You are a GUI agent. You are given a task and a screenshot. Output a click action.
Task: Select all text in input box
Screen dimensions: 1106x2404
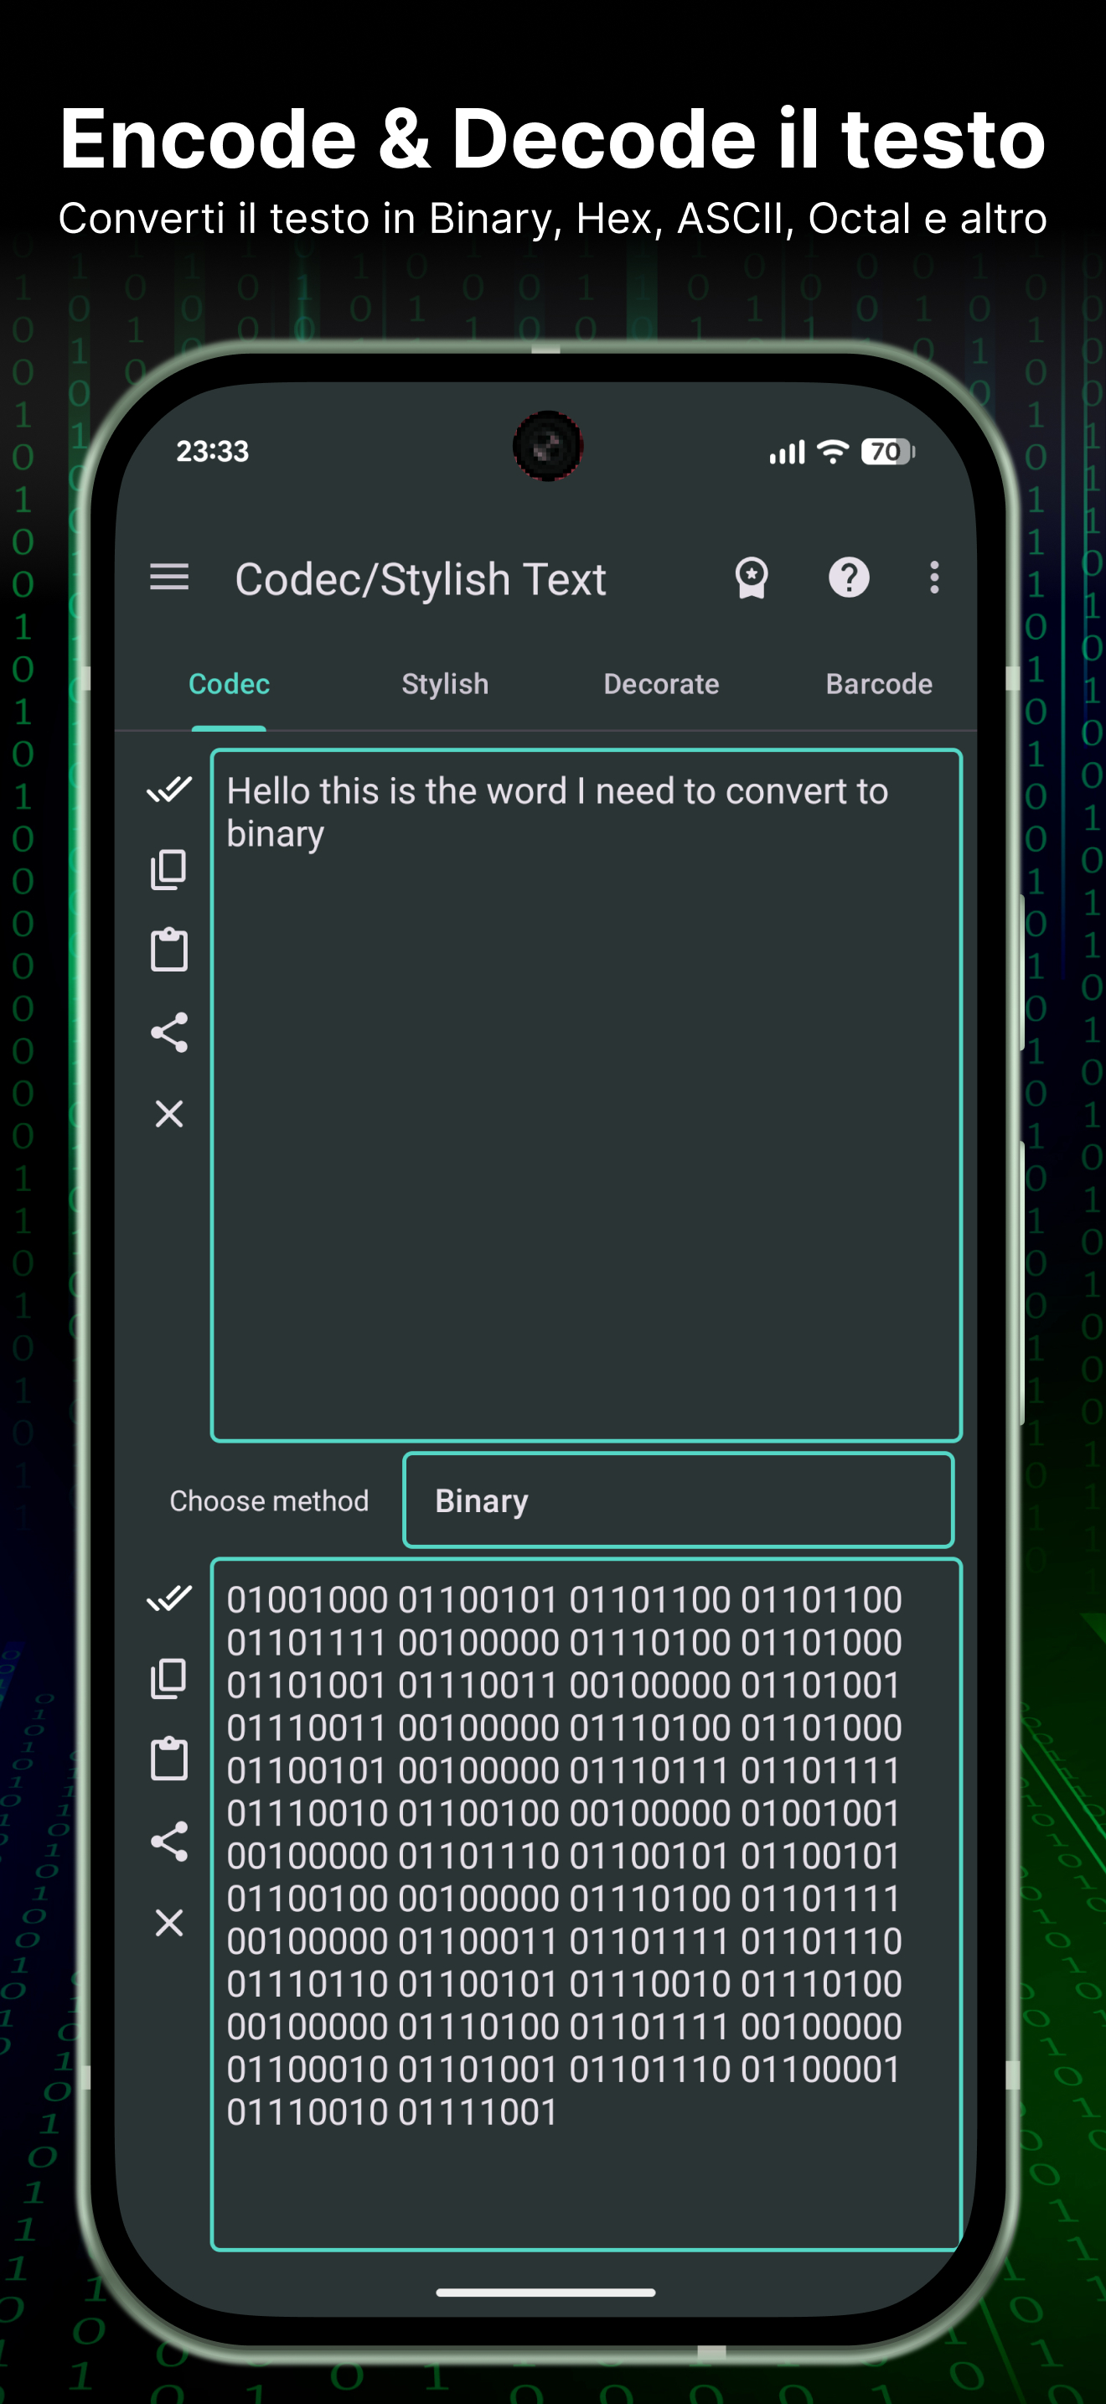coord(168,790)
